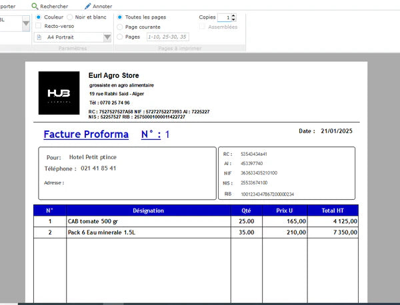400x305 pixels.
Task: Click the Rechercher magnifier icon
Action: [35, 6]
